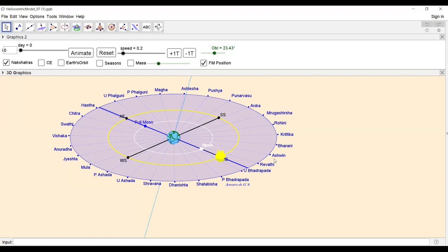The width and height of the screenshot is (448, 252).
Task: Click the algebra Input field
Action: click(x=221, y=242)
